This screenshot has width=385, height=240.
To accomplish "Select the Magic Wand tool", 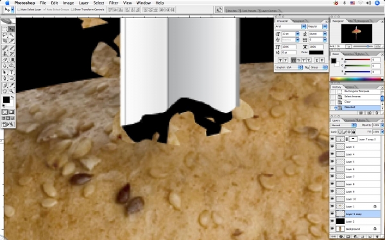I will tap(12, 35).
